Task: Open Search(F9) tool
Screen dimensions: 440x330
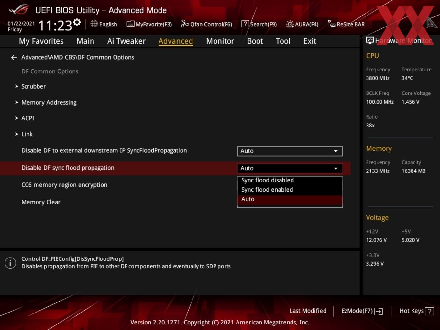Action: pyautogui.click(x=259, y=24)
